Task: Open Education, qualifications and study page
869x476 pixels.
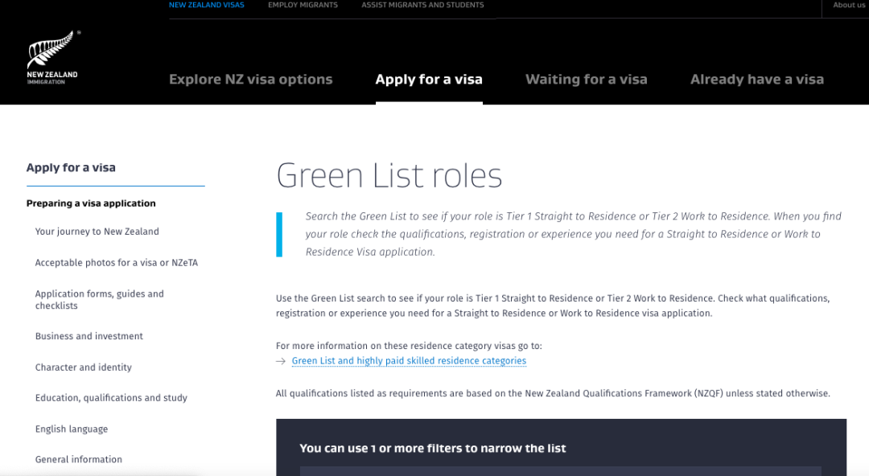Action: click(111, 398)
